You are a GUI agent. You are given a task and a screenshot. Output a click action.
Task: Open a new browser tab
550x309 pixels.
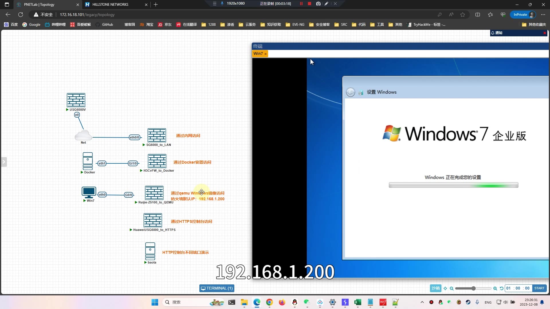[x=156, y=4]
